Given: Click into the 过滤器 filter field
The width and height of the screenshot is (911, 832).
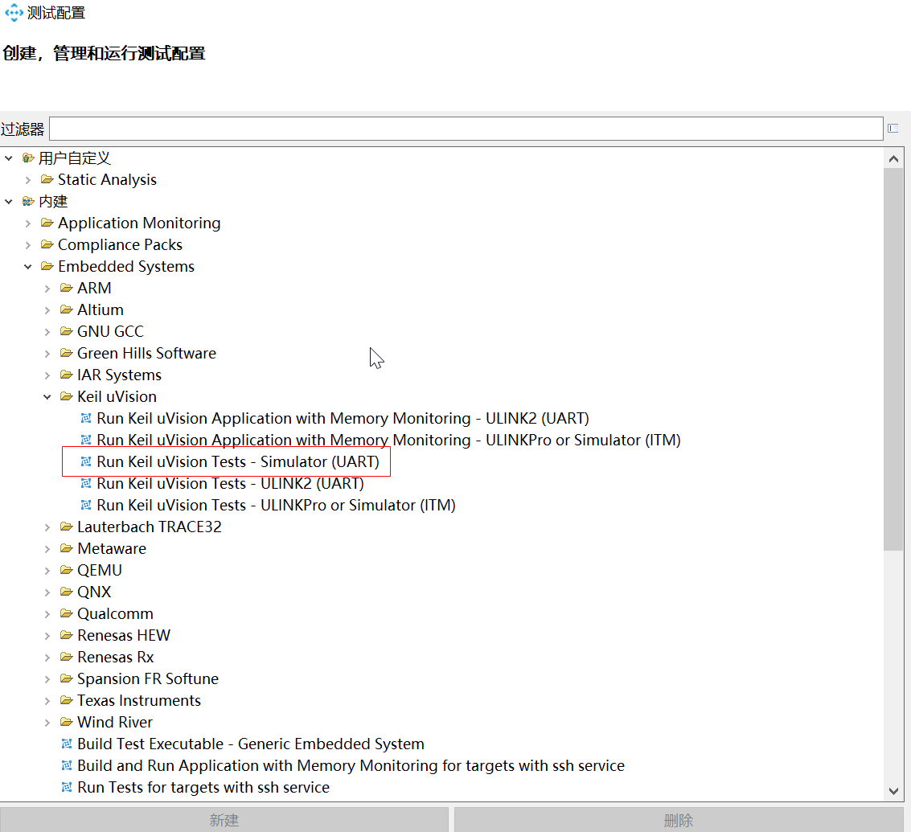Looking at the screenshot, I should coord(466,129).
